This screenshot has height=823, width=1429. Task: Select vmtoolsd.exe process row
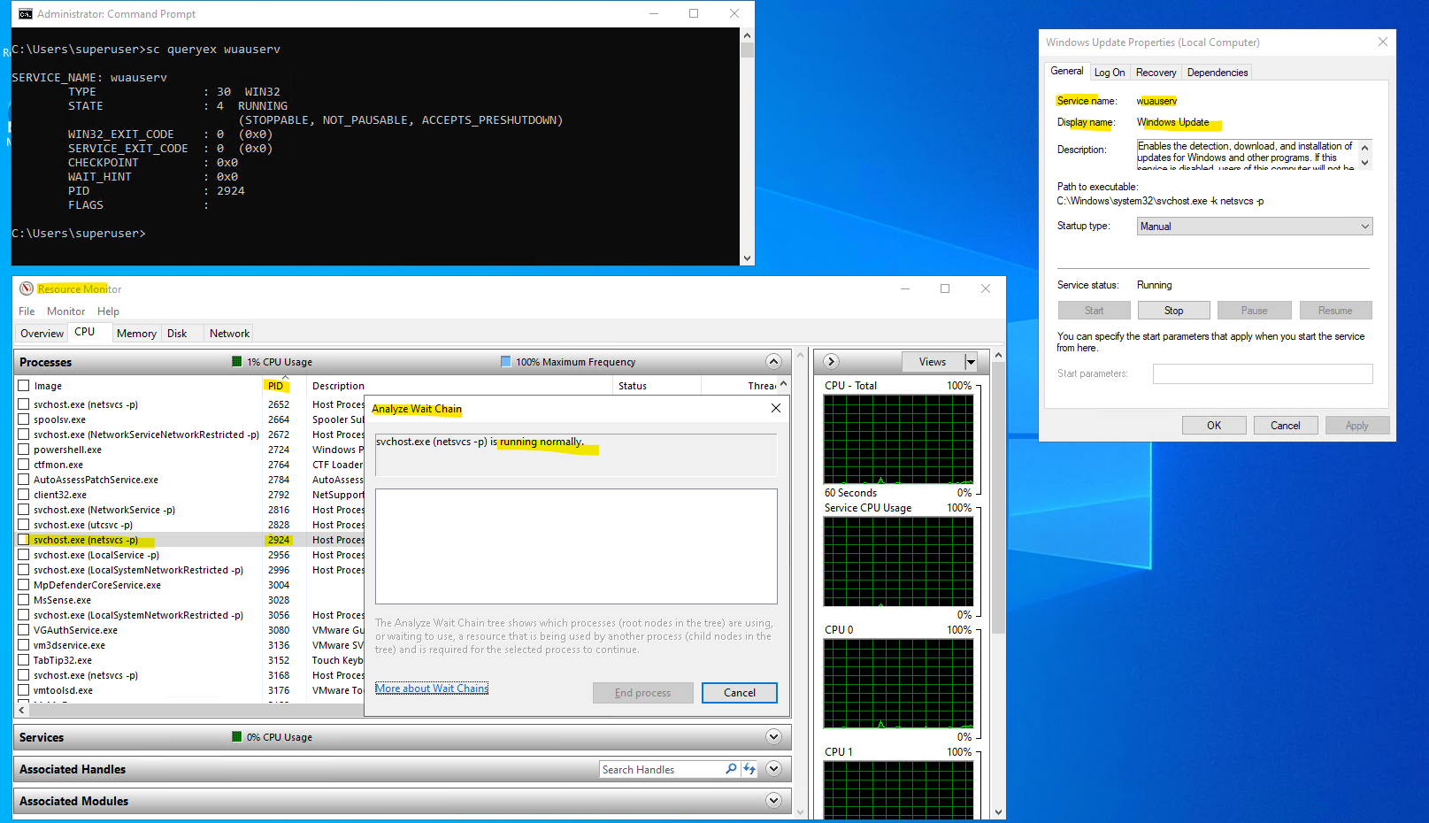point(189,690)
